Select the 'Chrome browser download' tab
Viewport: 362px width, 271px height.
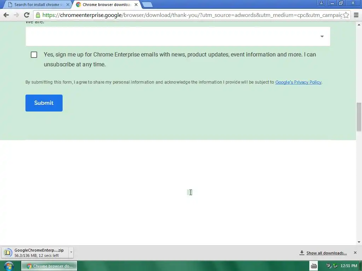(106, 5)
